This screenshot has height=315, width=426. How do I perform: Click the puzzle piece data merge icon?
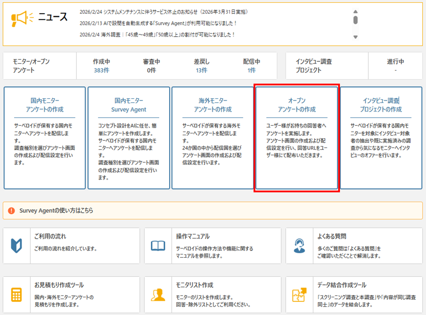click(299, 295)
